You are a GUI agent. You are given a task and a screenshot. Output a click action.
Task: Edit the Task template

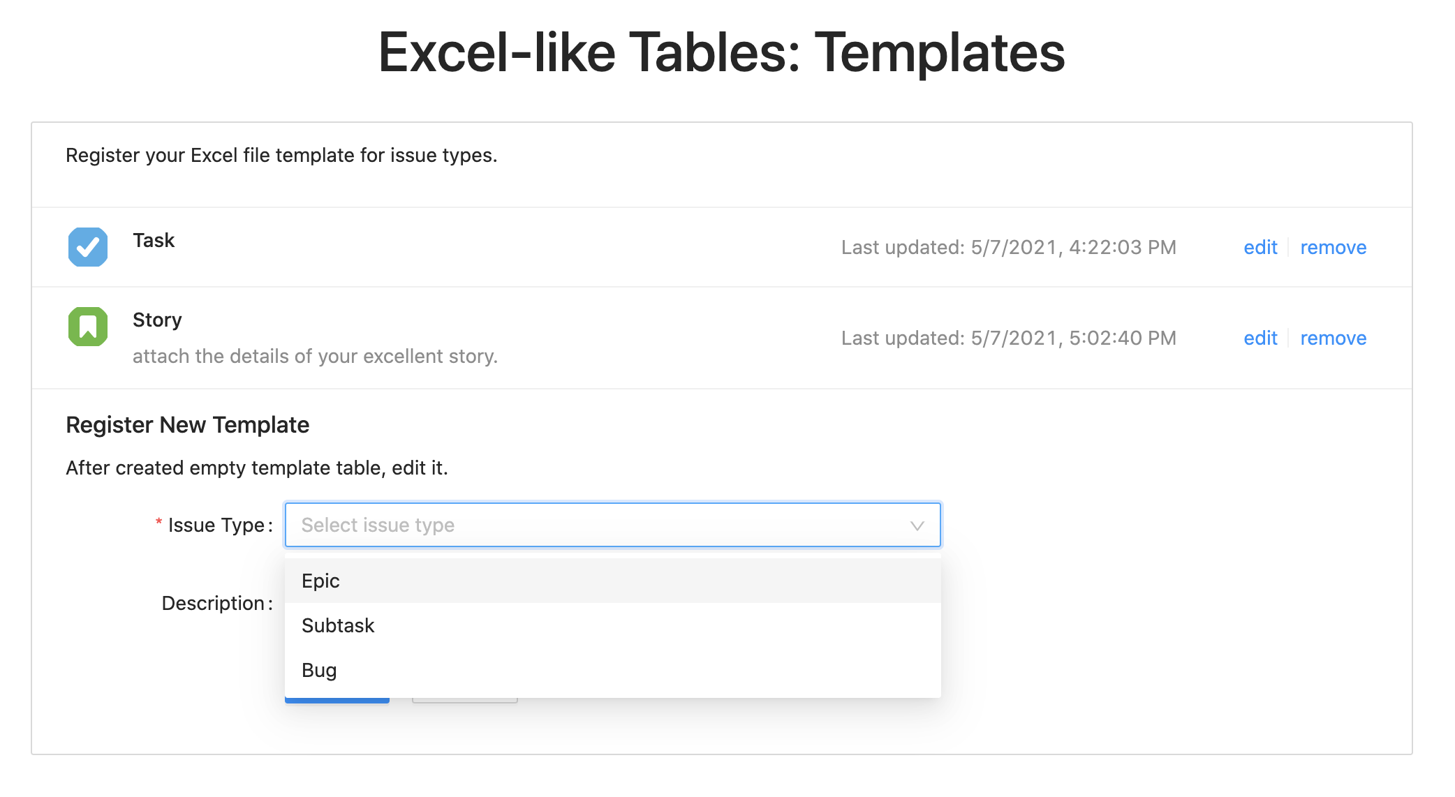[1260, 248]
